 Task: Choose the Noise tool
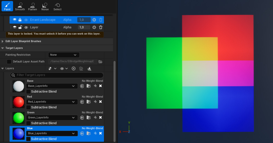pyautogui.click(x=45, y=6)
